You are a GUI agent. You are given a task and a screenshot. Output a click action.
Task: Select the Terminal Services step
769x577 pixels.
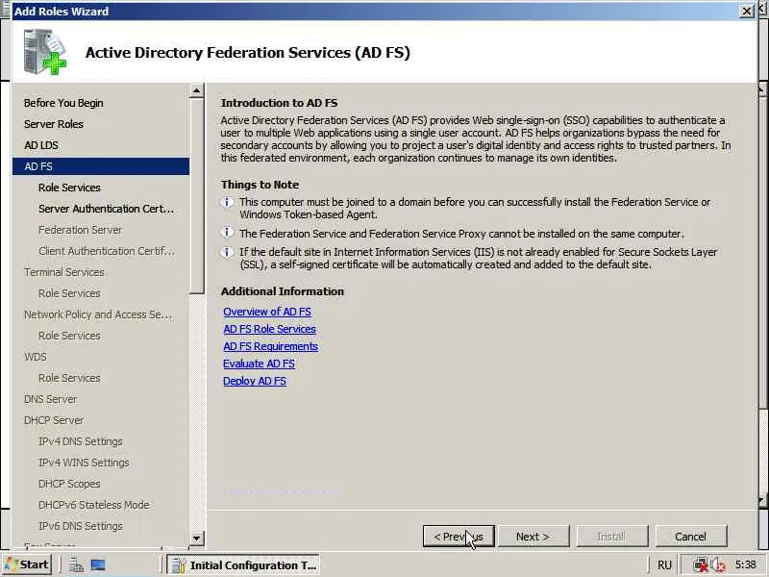click(x=64, y=272)
